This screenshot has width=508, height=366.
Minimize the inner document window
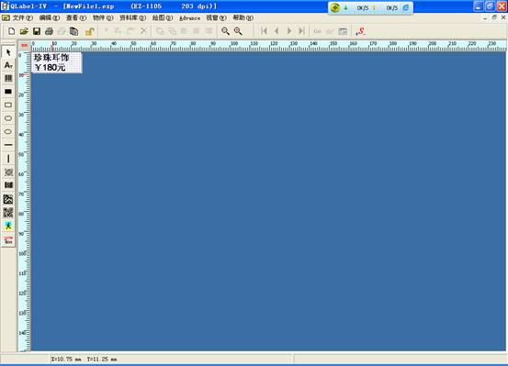click(485, 17)
